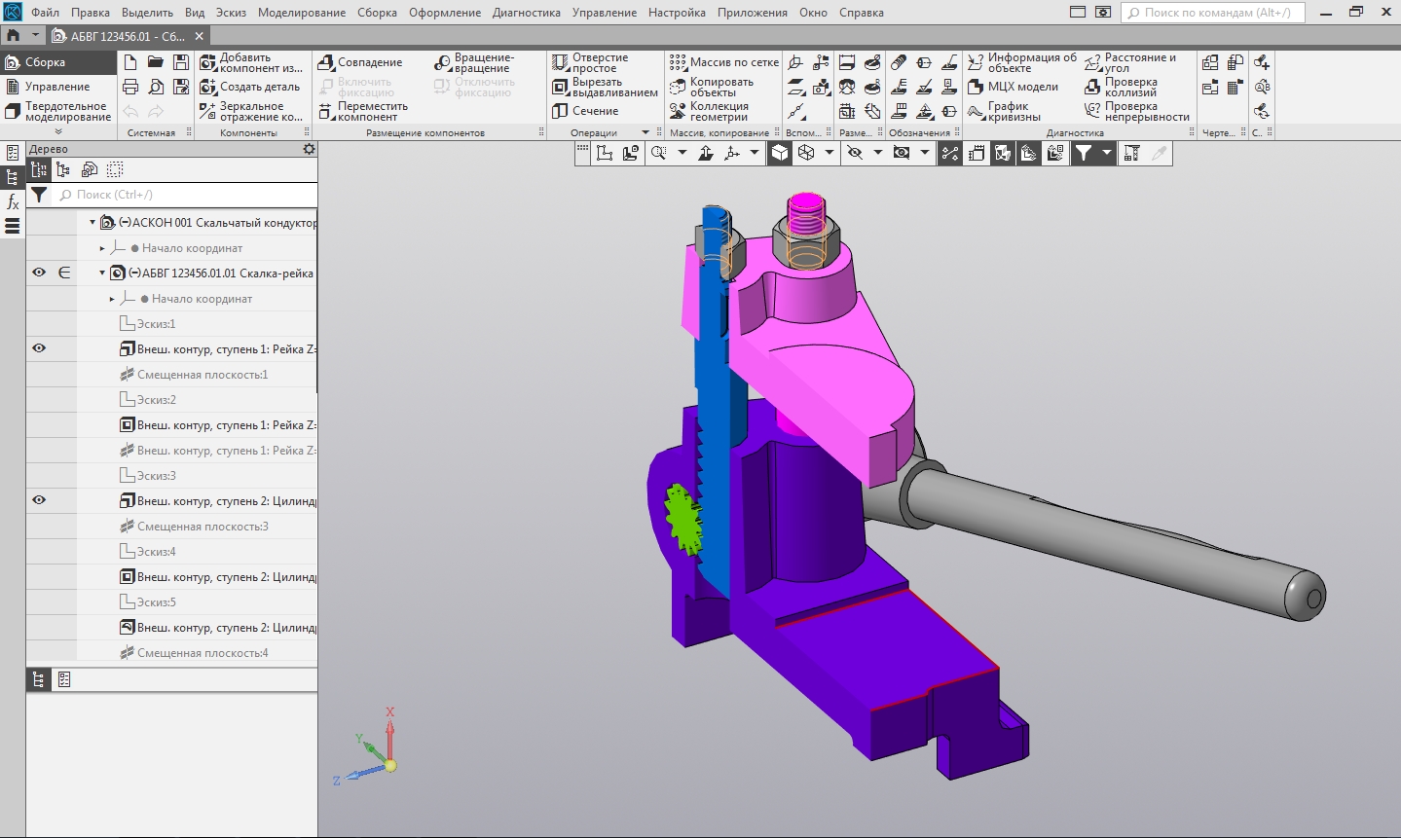Image resolution: width=1401 pixels, height=838 pixels.
Task: Open the variables fx panel icon
Action: tap(13, 202)
